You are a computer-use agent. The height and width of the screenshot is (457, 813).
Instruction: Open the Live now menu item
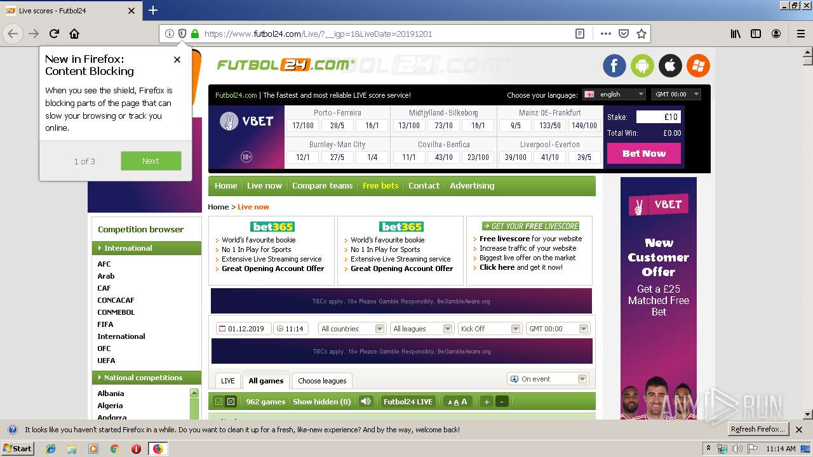[264, 186]
